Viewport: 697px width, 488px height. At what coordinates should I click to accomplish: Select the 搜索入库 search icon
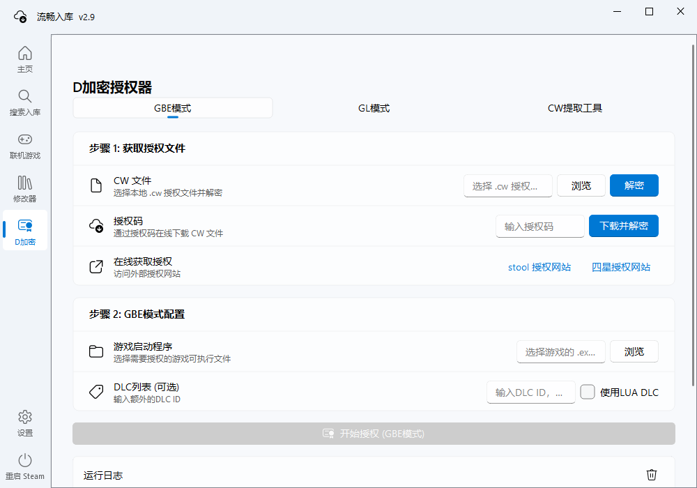point(24,102)
